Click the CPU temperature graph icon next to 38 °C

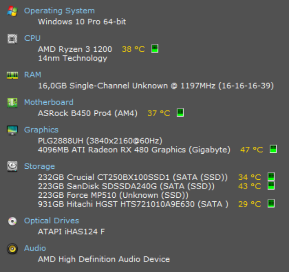[155, 49]
